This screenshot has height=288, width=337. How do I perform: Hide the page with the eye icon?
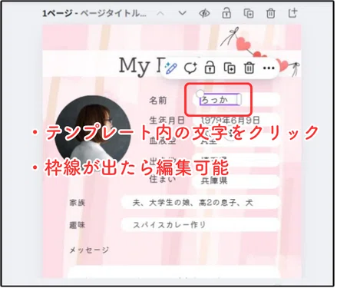coord(204,13)
